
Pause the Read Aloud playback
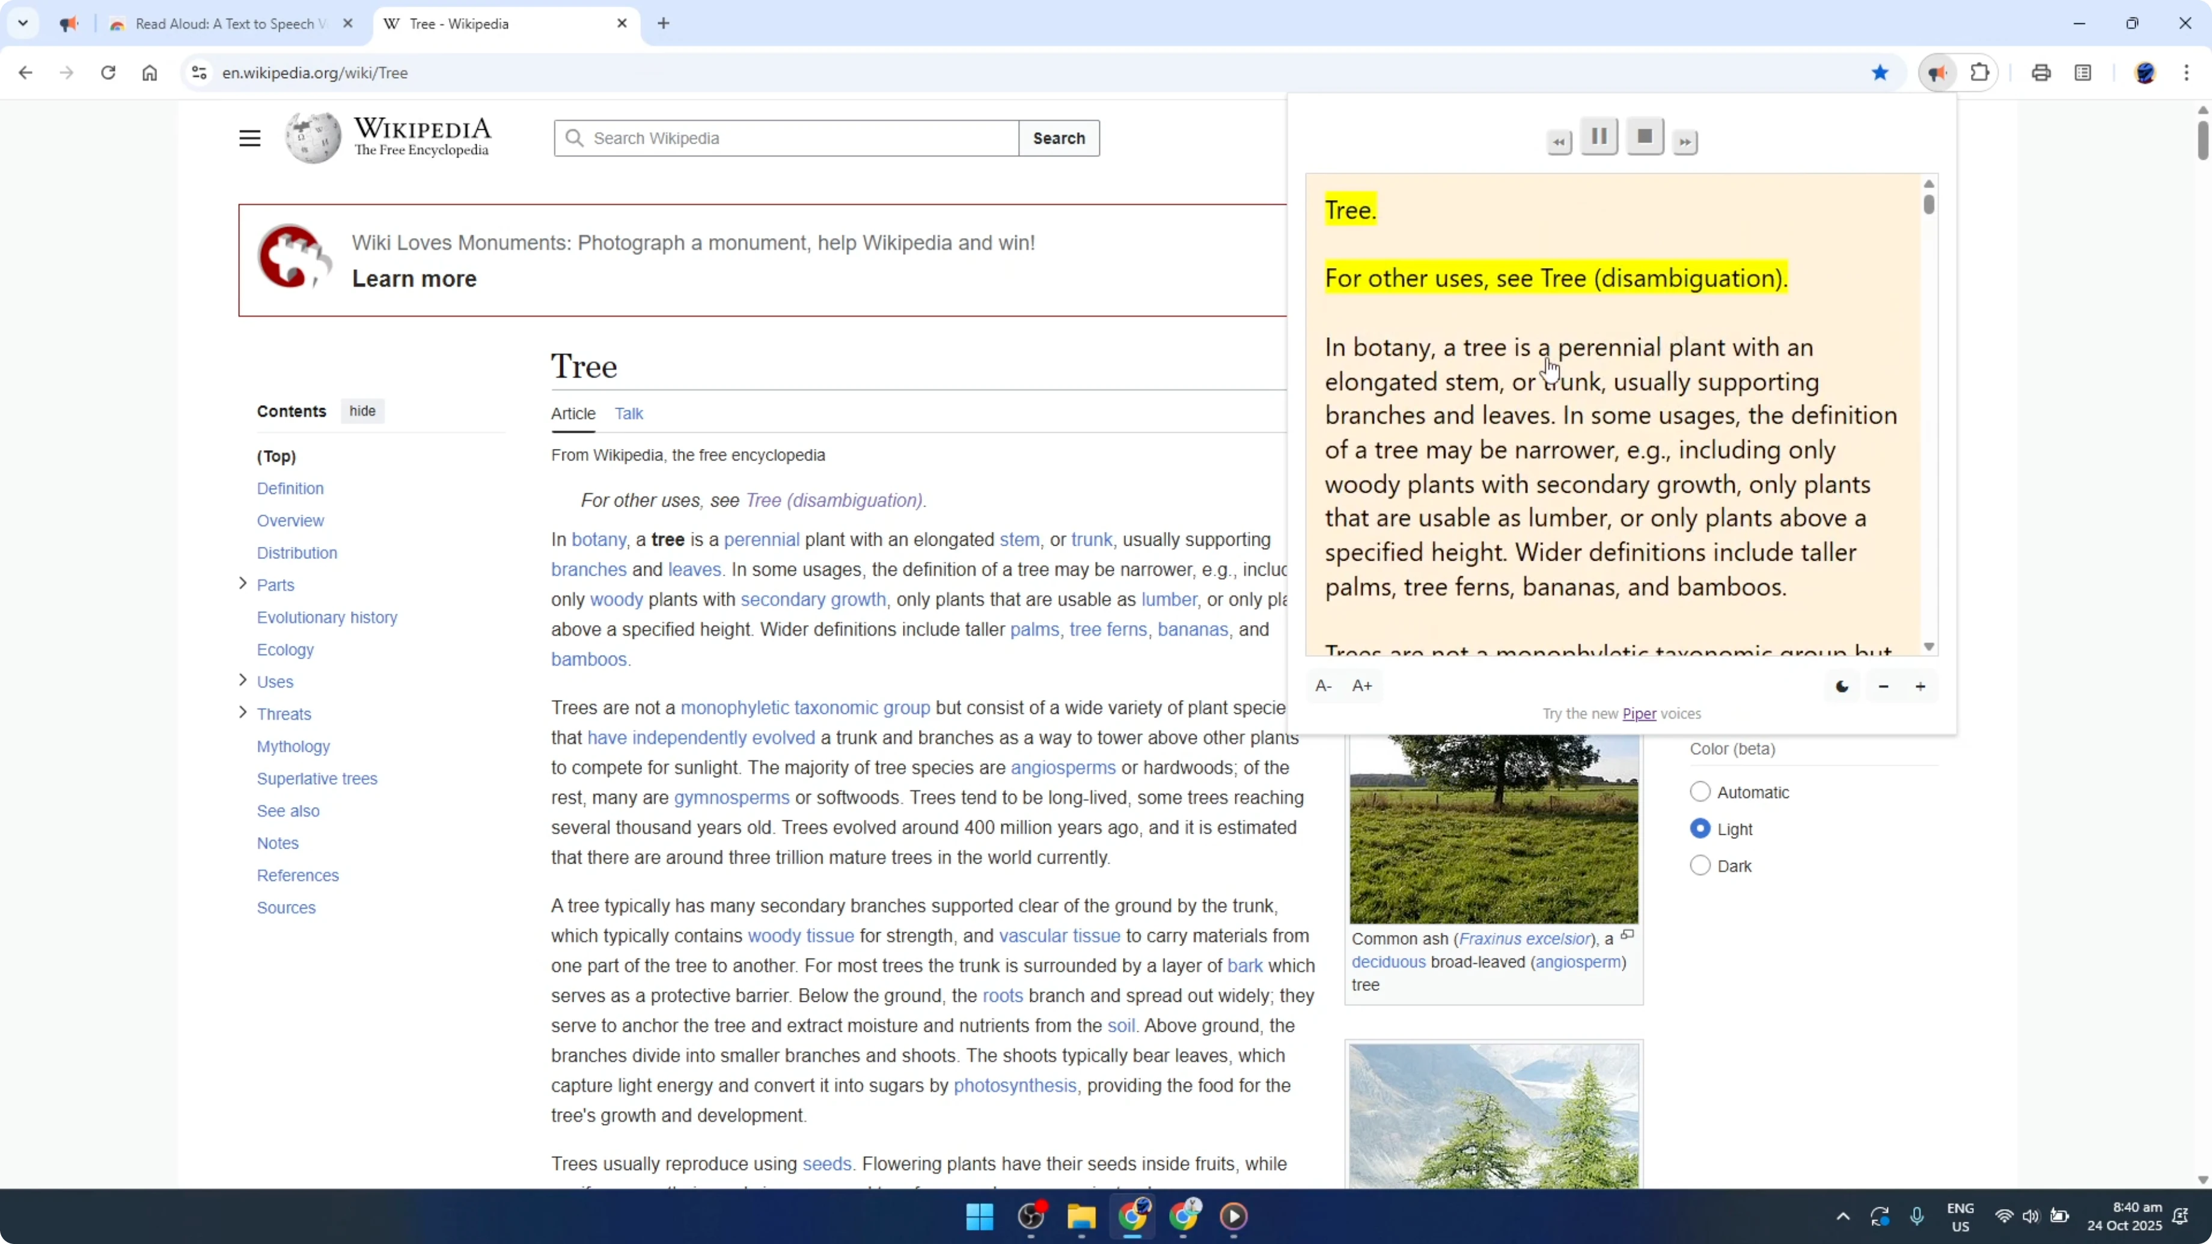[x=1599, y=136]
